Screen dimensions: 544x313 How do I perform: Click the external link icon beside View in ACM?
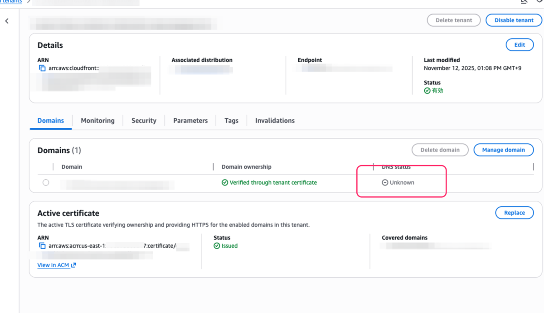click(x=73, y=265)
